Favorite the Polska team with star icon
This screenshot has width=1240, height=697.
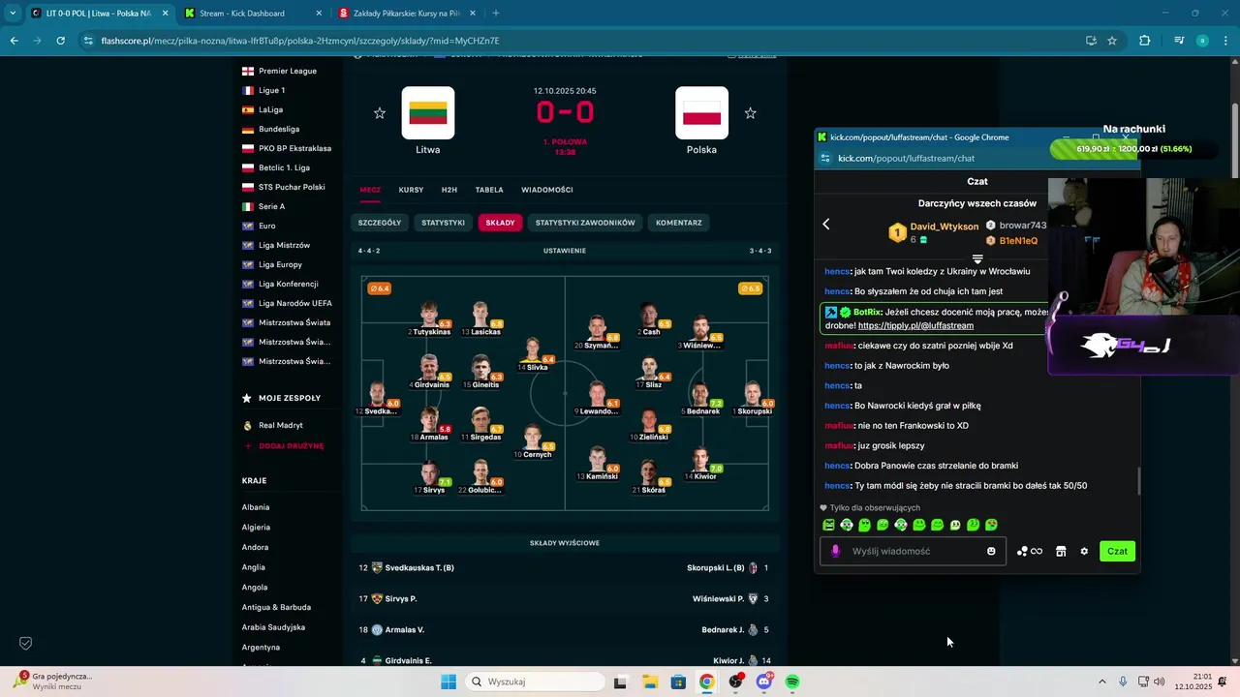(750, 113)
